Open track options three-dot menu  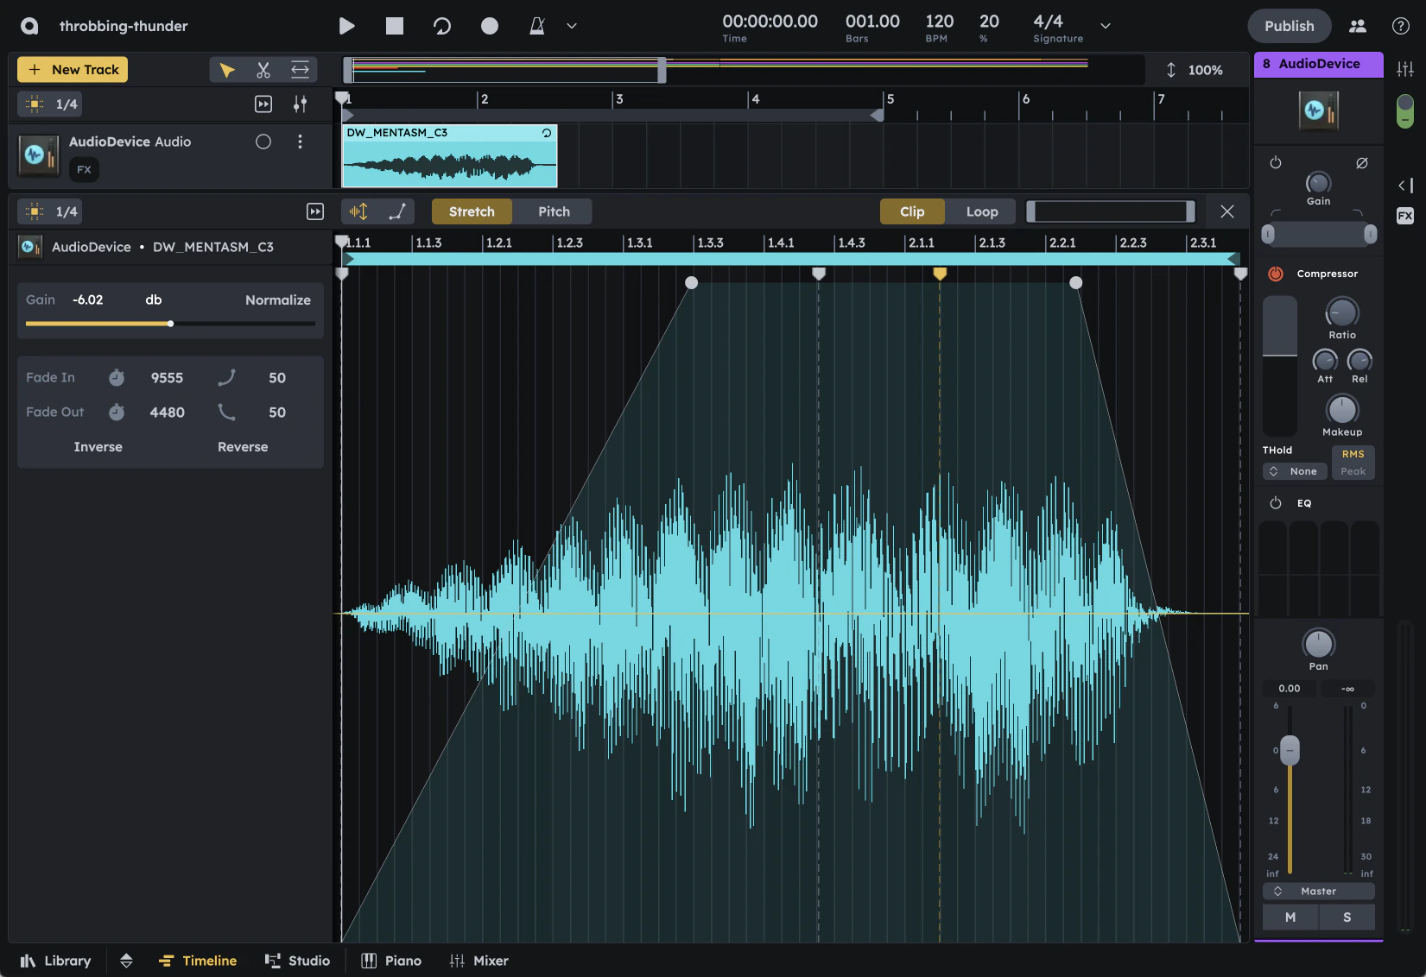tap(300, 142)
